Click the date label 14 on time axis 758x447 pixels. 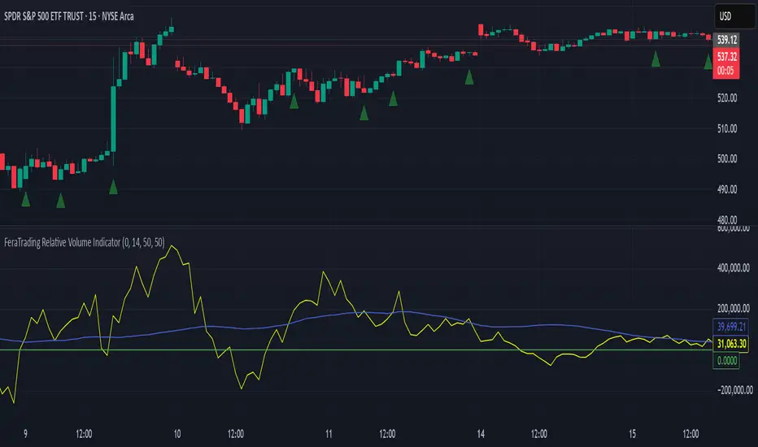tap(481, 434)
